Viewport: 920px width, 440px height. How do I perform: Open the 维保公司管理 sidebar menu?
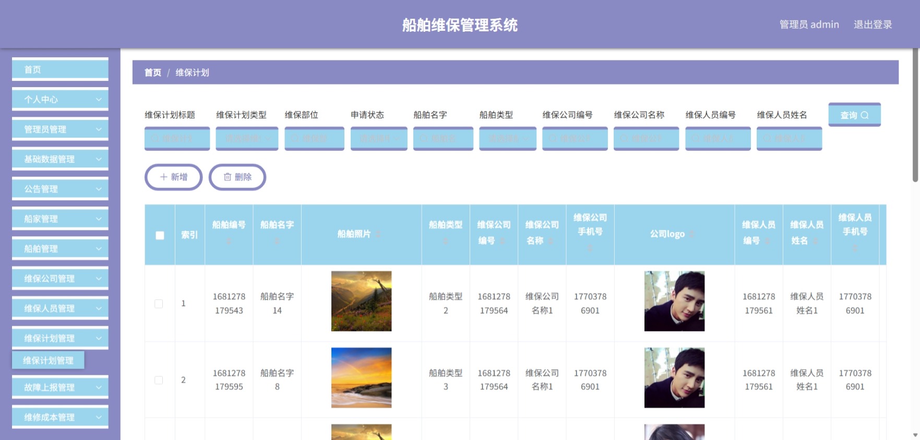(60, 278)
